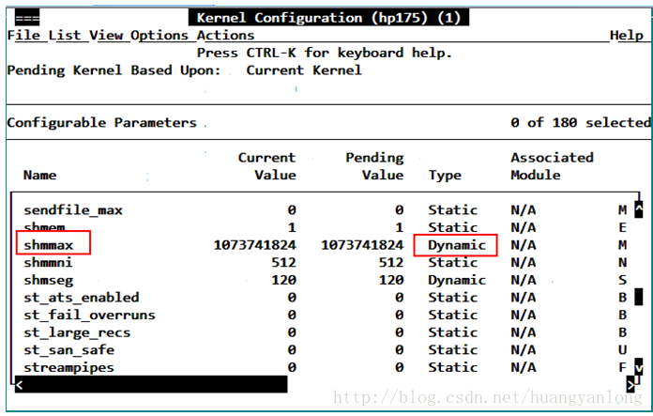
Task: Click shmseg pending value 120
Action: pos(391,280)
